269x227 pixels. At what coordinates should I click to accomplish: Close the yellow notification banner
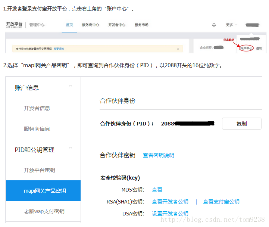[x=178, y=49]
